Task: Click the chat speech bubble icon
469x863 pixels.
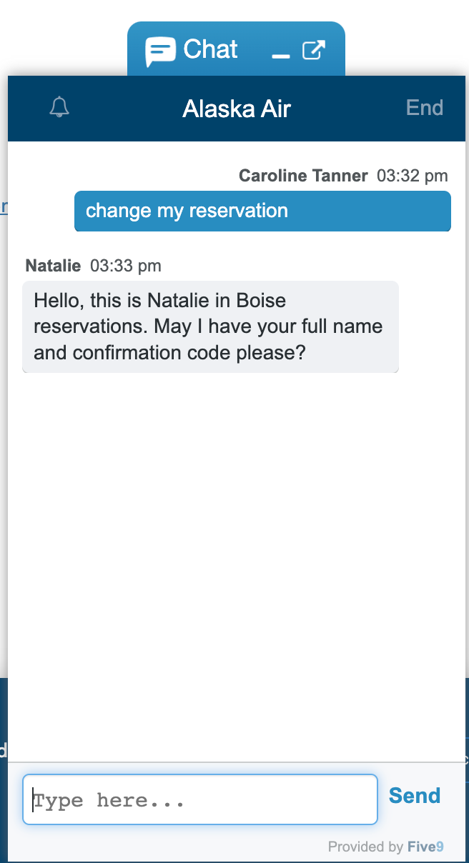Action: (160, 51)
